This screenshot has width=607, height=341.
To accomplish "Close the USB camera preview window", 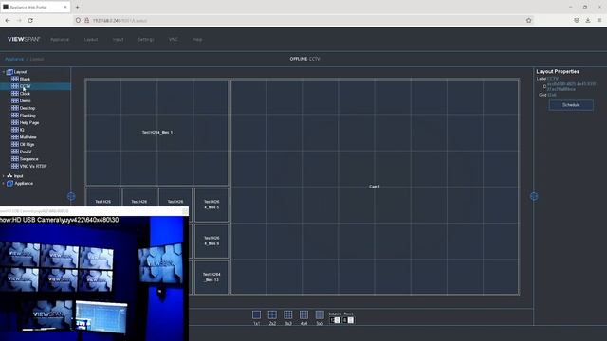I will pos(185,211).
